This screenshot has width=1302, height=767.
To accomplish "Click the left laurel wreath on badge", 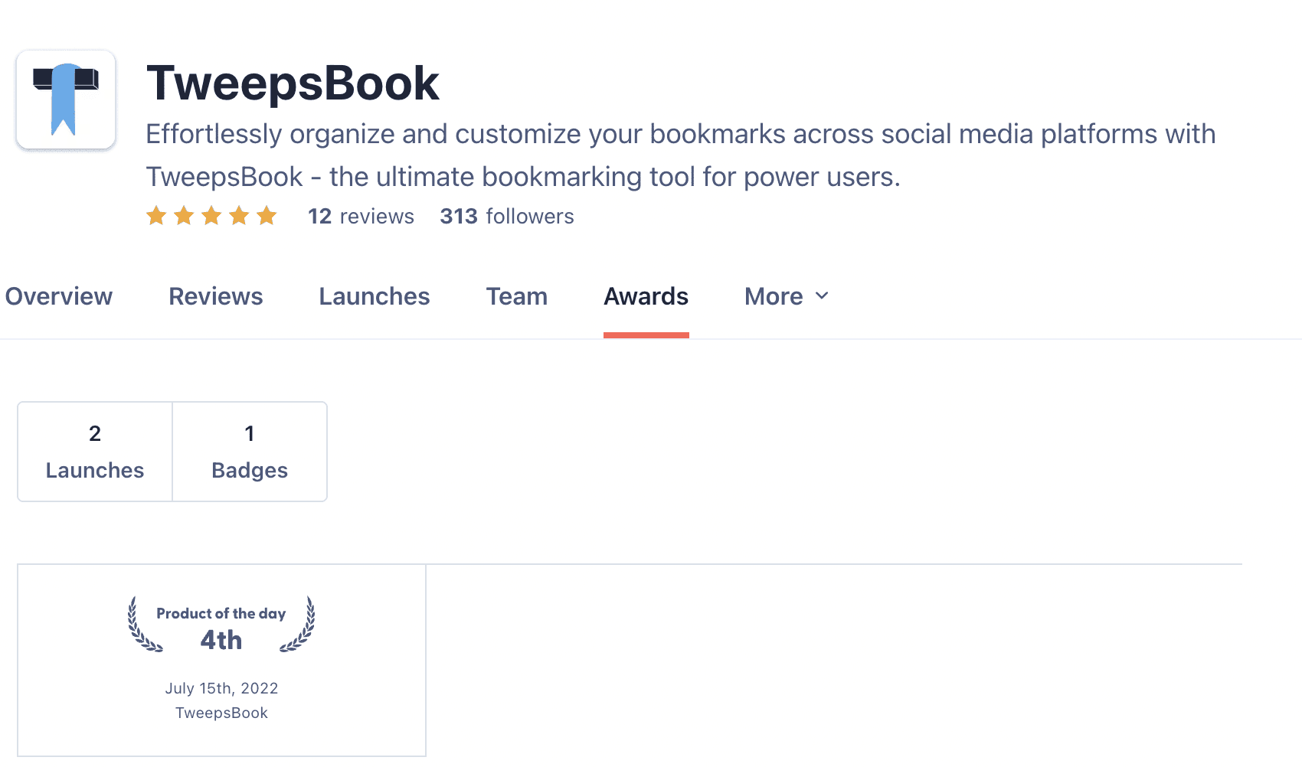I will [x=144, y=625].
